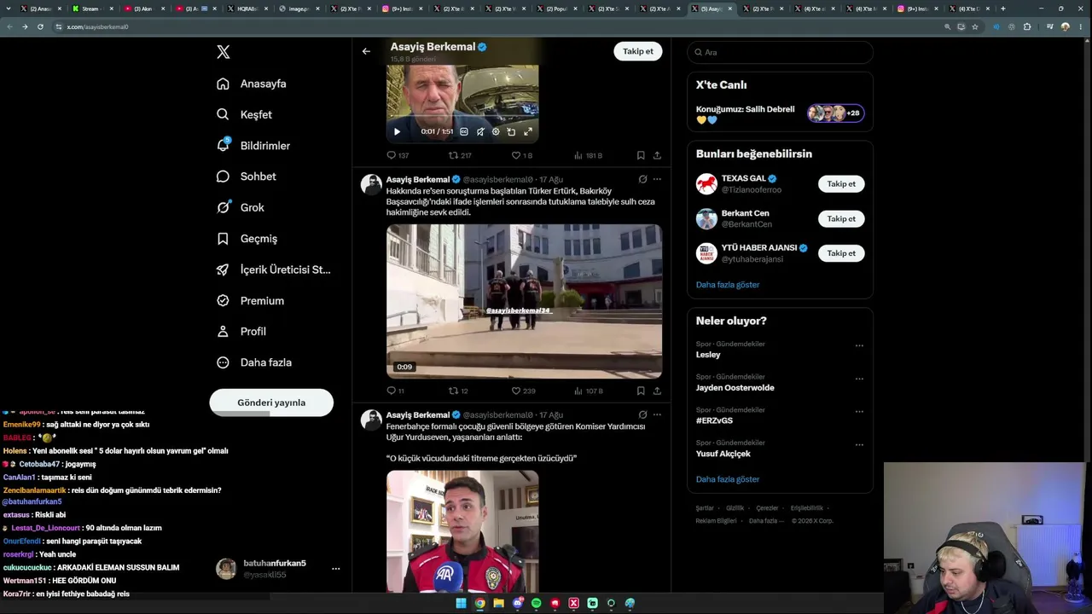The image size is (1092, 614).
Task: Go to the Keşfet explore page
Action: pyautogui.click(x=245, y=114)
